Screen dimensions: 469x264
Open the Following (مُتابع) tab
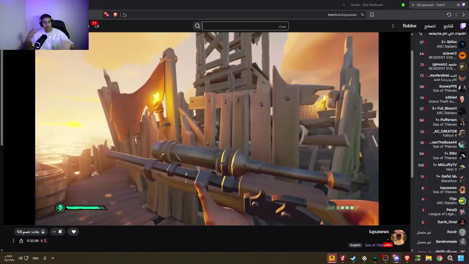coord(448,26)
